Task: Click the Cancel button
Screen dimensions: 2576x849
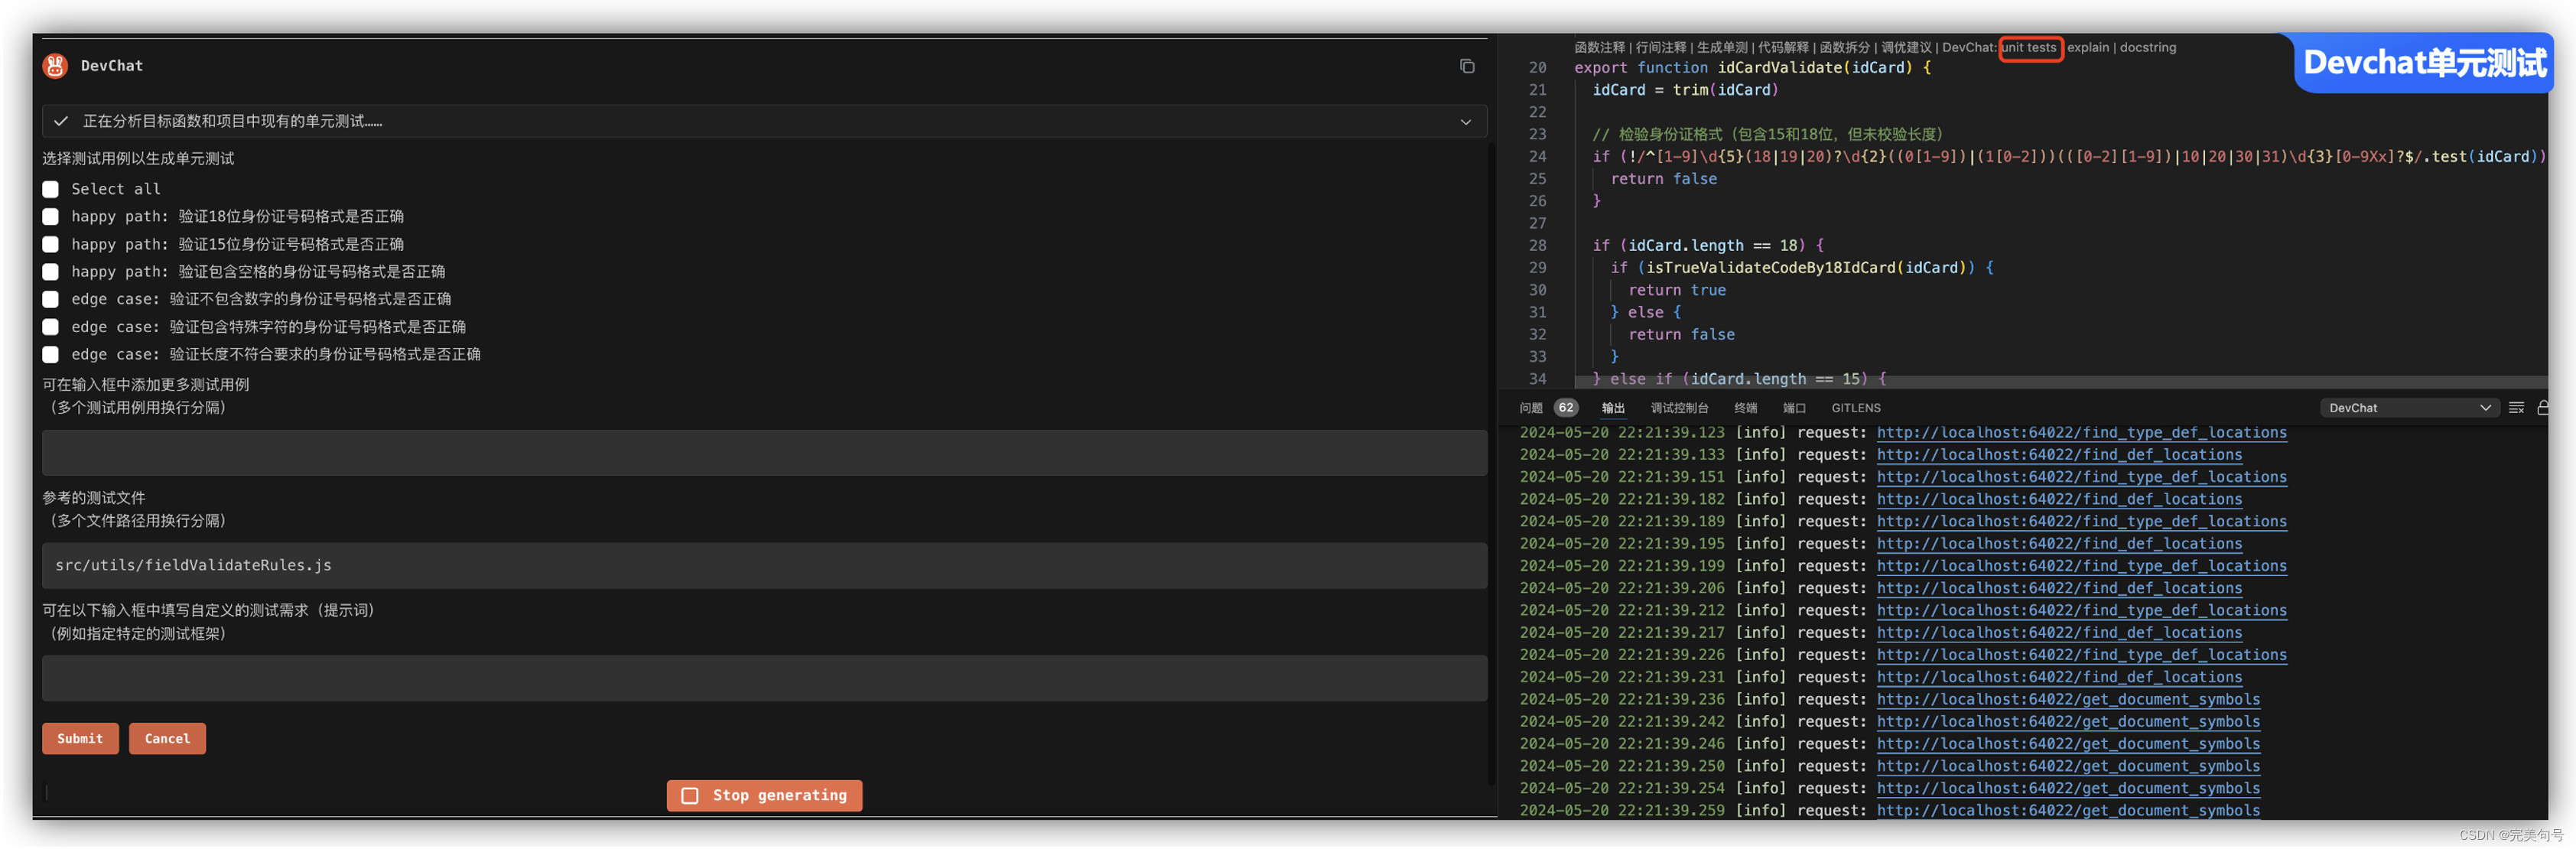Action: coord(167,739)
